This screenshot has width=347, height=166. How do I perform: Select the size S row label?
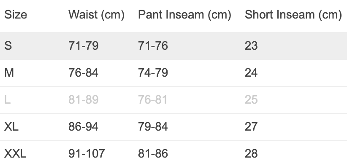8,46
